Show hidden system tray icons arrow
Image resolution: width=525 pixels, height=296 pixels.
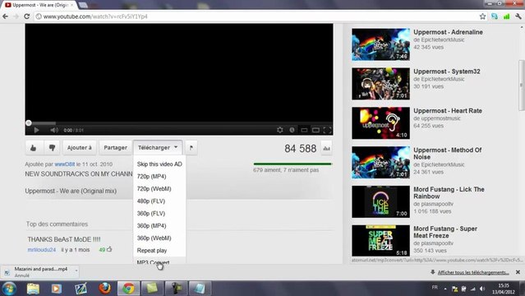point(445,289)
